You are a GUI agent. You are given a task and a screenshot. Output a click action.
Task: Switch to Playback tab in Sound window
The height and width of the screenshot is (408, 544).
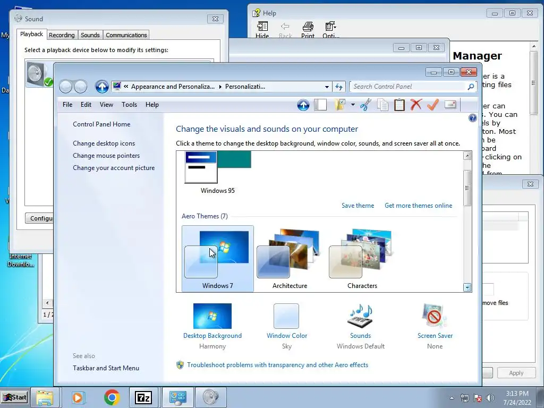pos(31,34)
